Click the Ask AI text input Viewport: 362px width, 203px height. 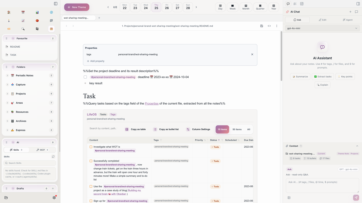322,185
